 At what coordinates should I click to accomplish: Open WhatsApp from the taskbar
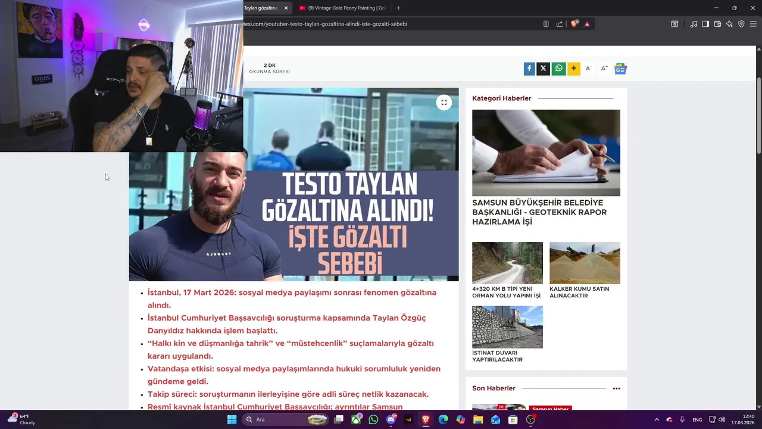click(x=373, y=419)
